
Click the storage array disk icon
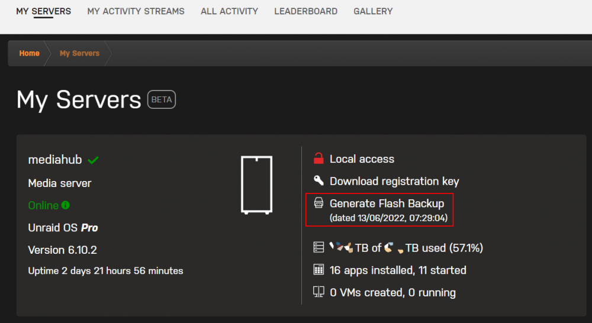(318, 247)
